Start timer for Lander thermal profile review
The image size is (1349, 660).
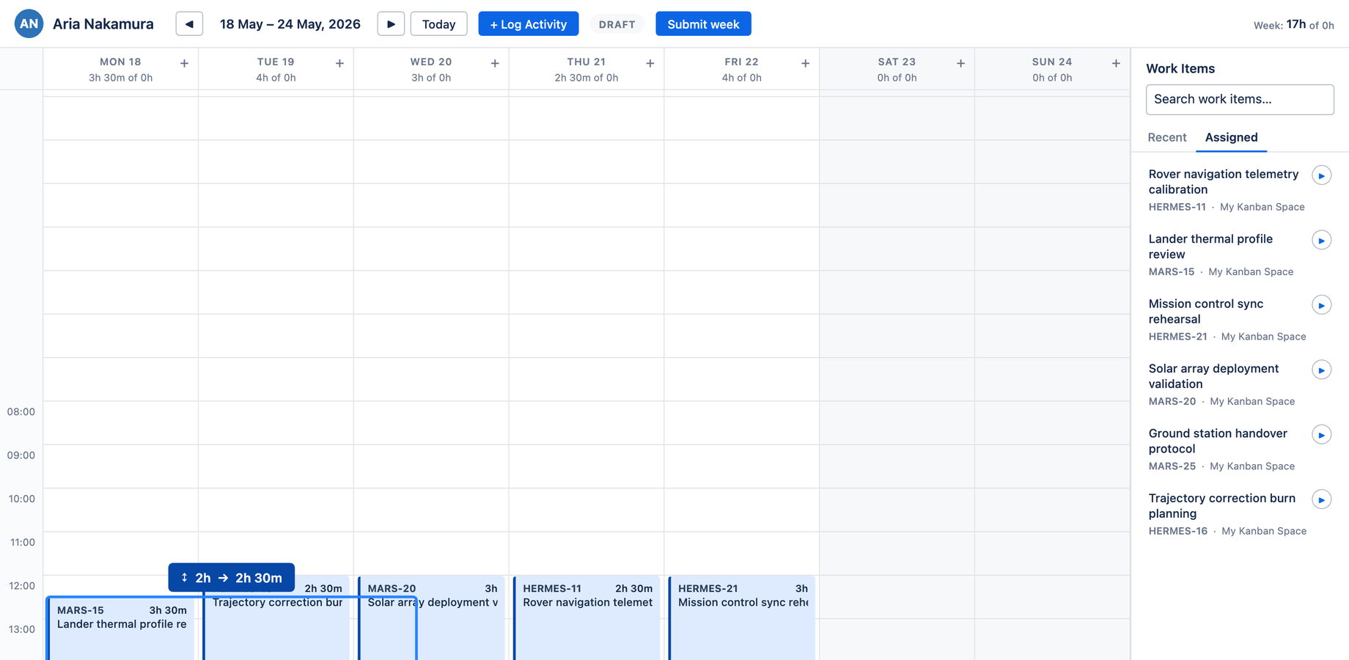1321,241
